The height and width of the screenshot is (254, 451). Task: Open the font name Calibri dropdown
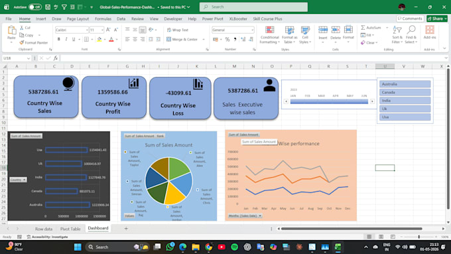(87, 30)
